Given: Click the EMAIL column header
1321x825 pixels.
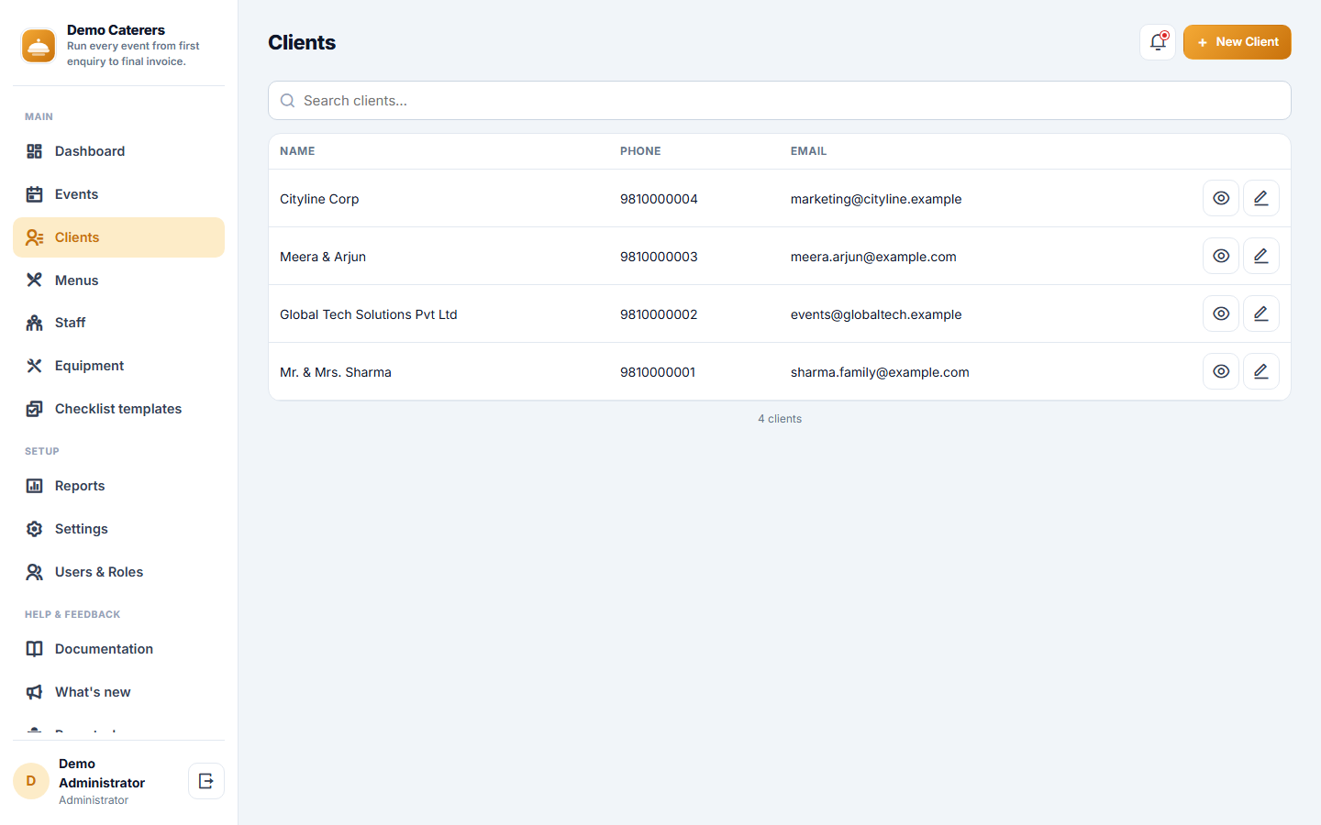Looking at the screenshot, I should coord(808,151).
